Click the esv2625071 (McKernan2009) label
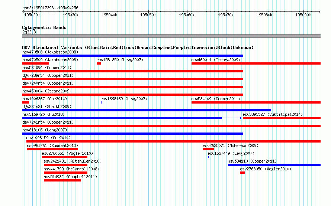Image resolution: width=331 pixels, height=206 pixels. click(x=231, y=145)
